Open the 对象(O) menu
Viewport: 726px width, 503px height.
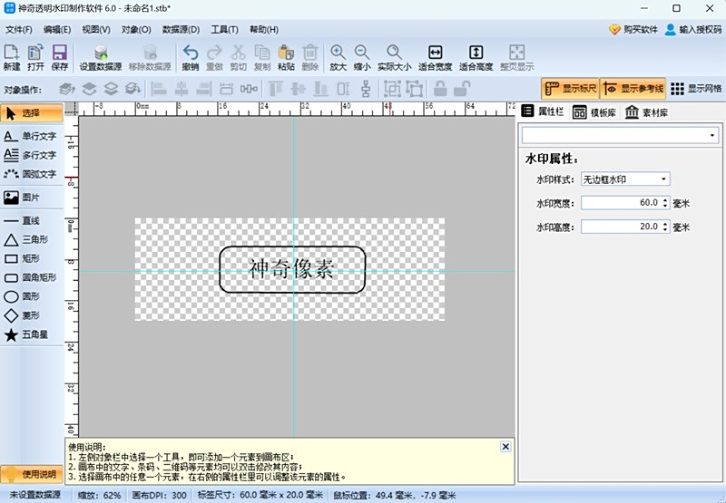coord(136,30)
